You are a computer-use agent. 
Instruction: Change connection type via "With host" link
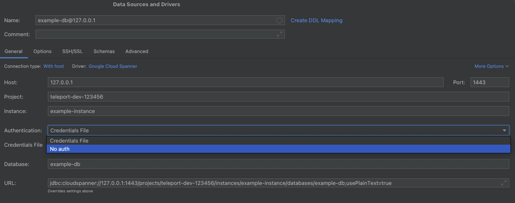pos(54,66)
